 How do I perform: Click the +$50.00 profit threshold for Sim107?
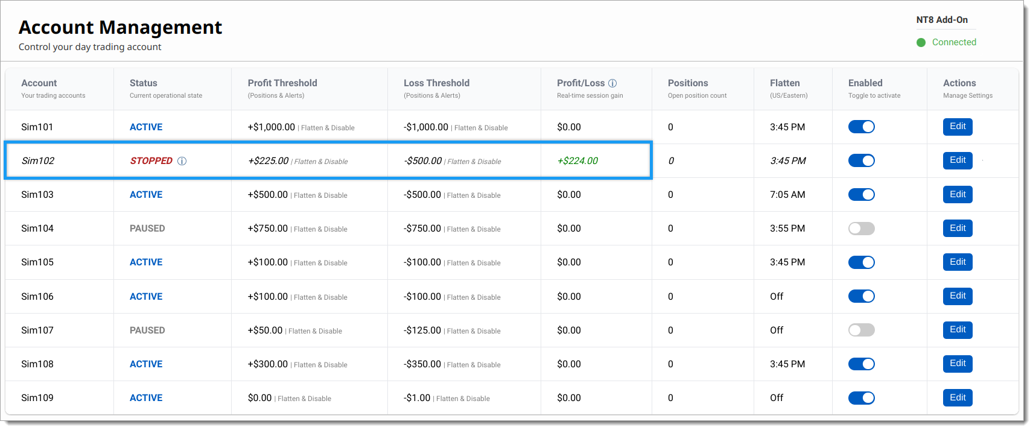(265, 330)
